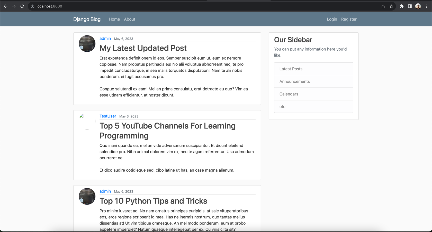Open the My Latest Updated Post title

click(143, 48)
